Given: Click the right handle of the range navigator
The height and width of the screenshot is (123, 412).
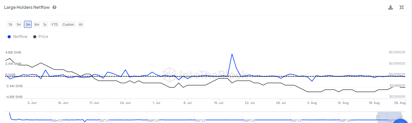Looking at the screenshot, I should pyautogui.click(x=401, y=117).
